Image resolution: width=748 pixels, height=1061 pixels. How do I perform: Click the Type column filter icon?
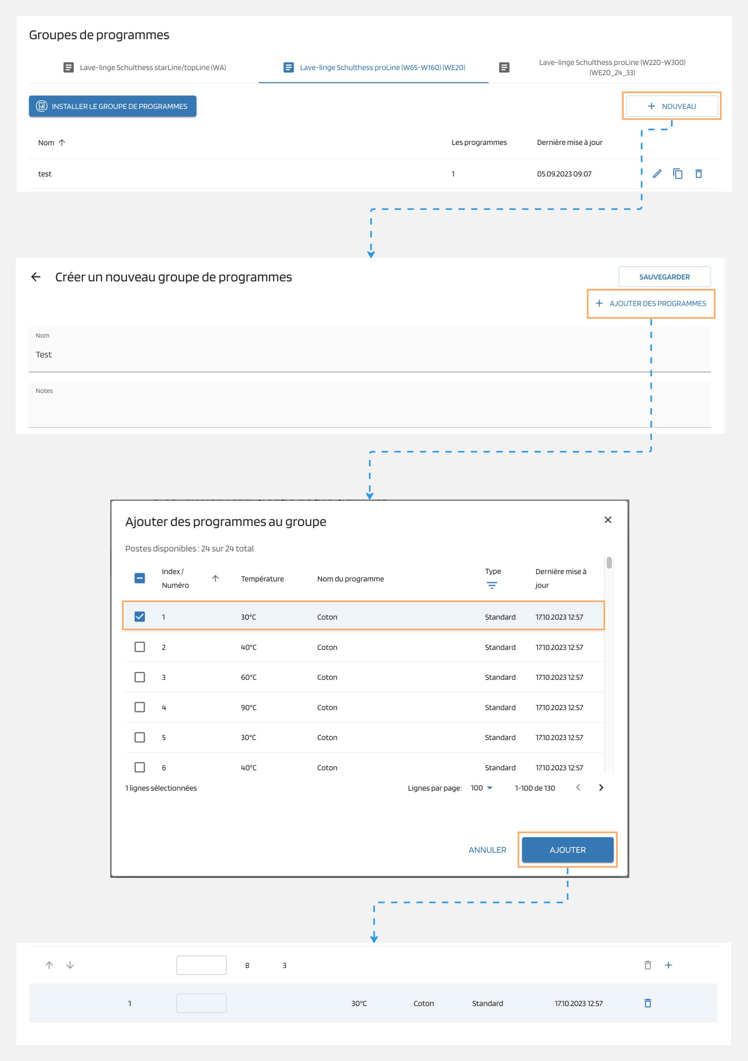point(491,585)
